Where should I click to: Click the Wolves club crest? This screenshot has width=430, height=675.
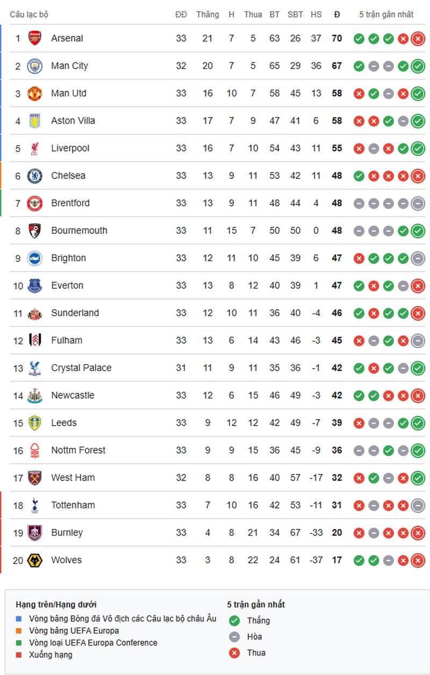[35, 560]
